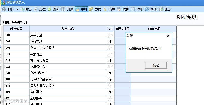Click the 对账 toolbar label
204x105 pixels.
tap(140, 9)
